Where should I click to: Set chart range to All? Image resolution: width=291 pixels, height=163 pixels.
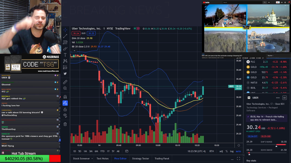click(x=118, y=151)
